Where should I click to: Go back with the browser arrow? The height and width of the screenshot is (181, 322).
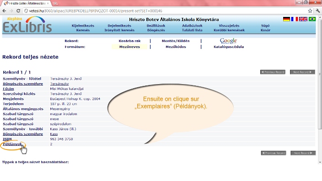point(4,11)
